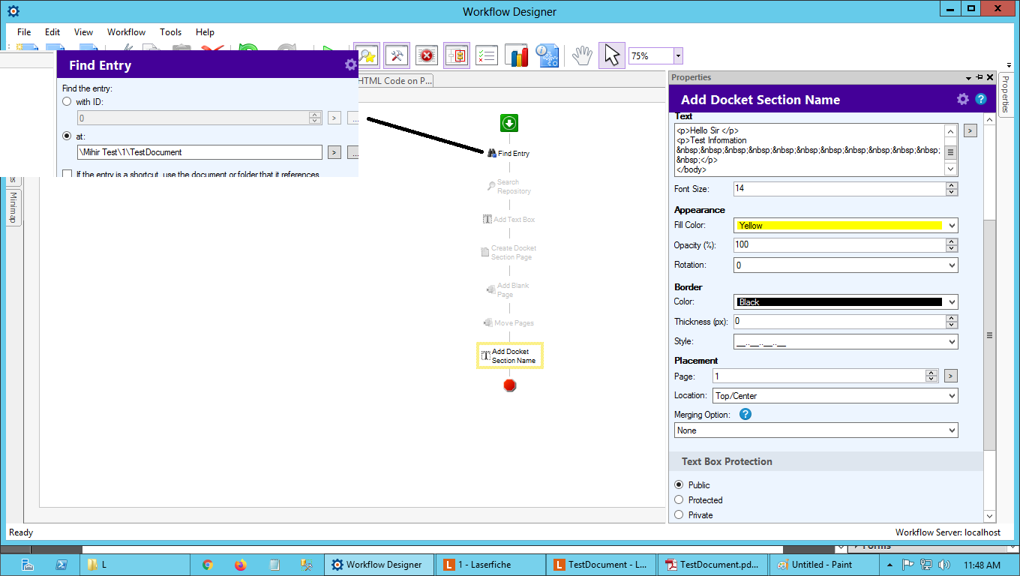Image resolution: width=1020 pixels, height=576 pixels.
Task: Open the zoom level 75% dropdown
Action: coord(678,56)
